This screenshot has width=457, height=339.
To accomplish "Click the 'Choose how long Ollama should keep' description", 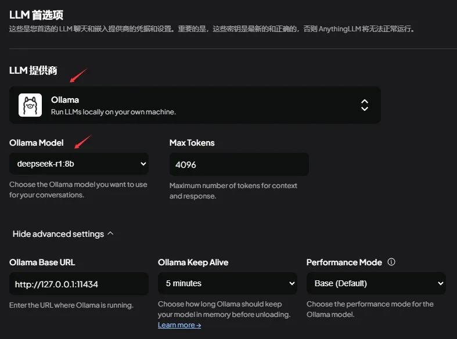I will (x=224, y=309).
